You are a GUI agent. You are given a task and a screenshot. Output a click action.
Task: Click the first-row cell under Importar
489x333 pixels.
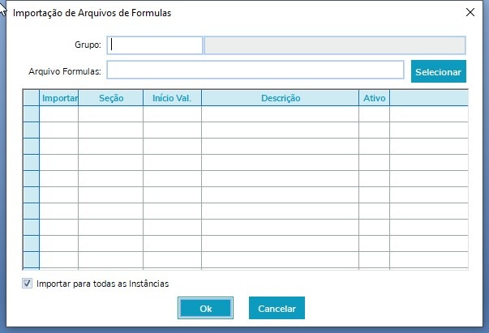(59, 114)
